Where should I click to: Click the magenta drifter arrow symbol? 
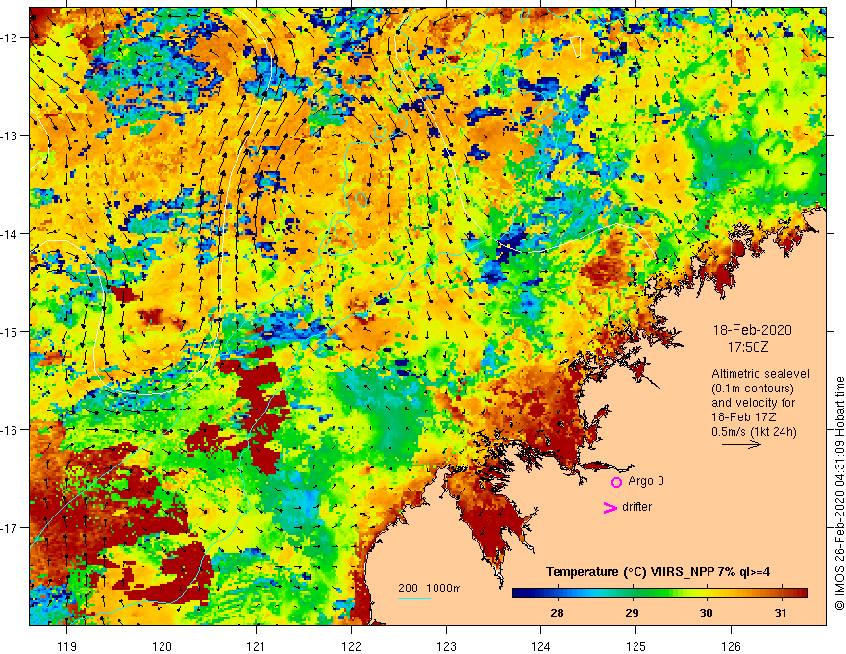[x=610, y=507]
